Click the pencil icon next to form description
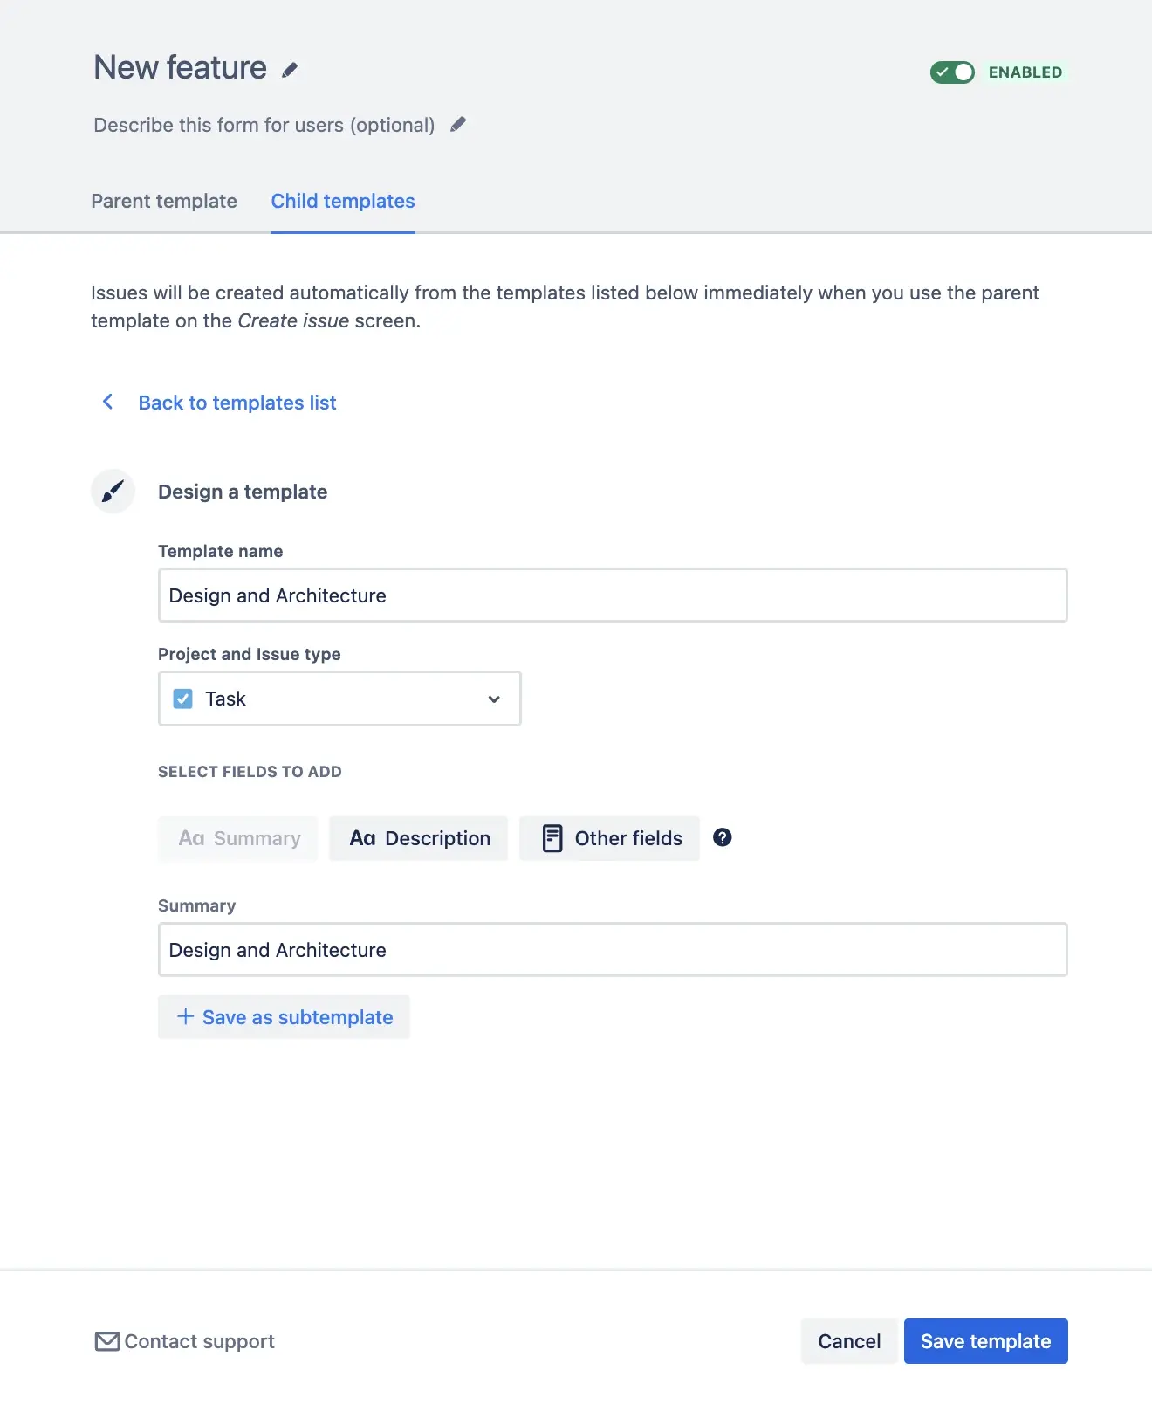 click(458, 125)
